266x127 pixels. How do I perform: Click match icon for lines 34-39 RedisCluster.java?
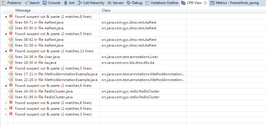coord(11,91)
